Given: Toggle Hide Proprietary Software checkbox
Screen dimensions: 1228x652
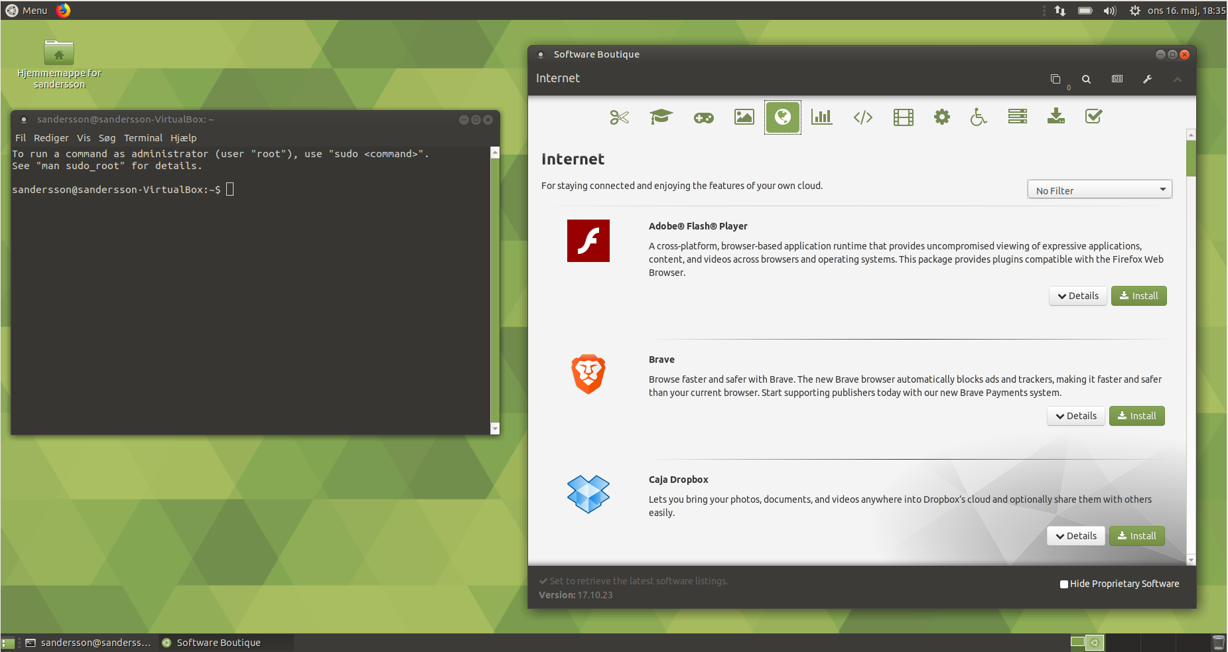Looking at the screenshot, I should [x=1064, y=584].
